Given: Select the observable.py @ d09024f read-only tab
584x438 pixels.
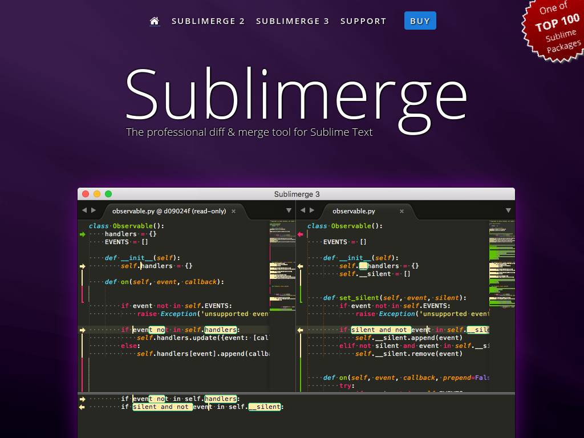Looking at the screenshot, I should point(169,211).
